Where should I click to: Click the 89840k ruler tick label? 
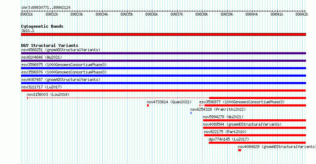pos(252,14)
